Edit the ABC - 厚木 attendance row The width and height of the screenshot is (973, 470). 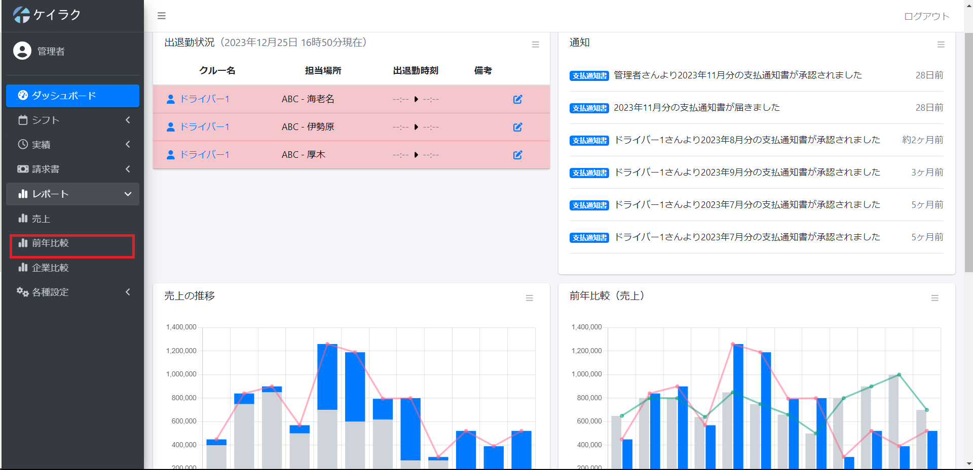coord(517,155)
